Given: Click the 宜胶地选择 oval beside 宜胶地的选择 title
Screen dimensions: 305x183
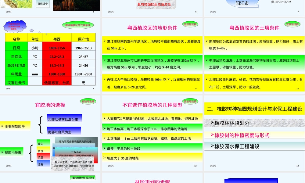Looking at the screenshot, I should (88, 101).
